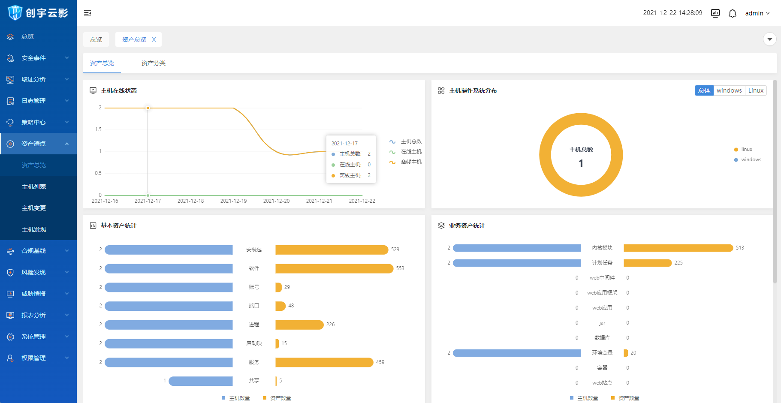Expand the 取证分析 menu chevron
This screenshot has height=403, width=781.
tap(67, 79)
